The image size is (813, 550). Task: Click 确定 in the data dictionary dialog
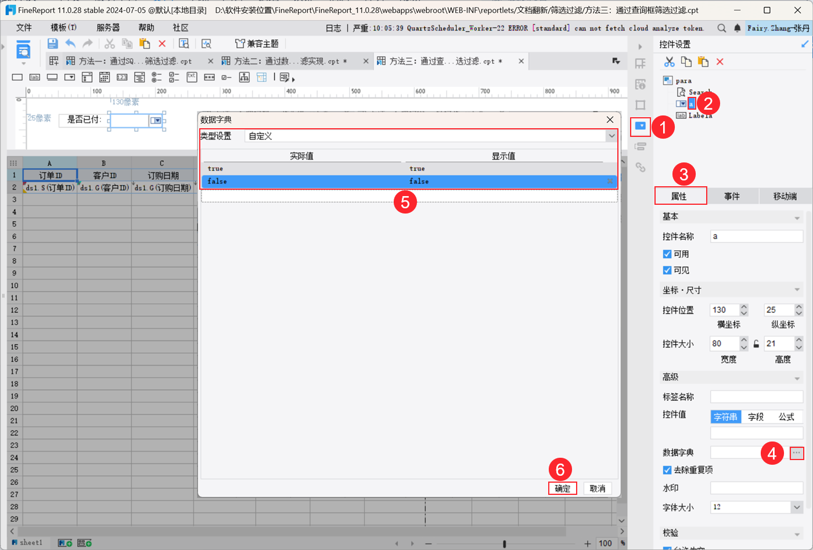563,489
